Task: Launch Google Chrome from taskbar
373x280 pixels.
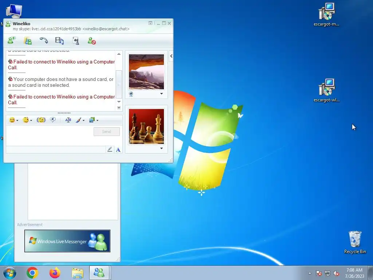Action: point(32,273)
